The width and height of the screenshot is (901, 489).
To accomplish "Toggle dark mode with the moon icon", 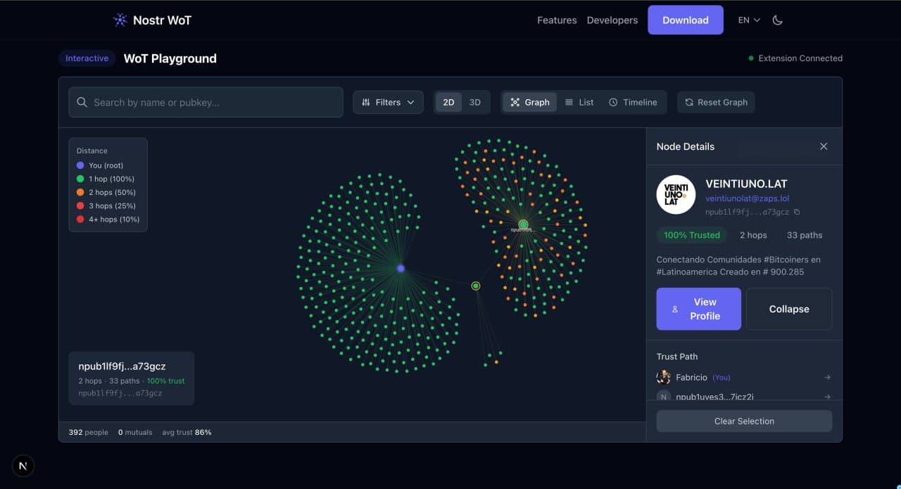I will coord(777,20).
